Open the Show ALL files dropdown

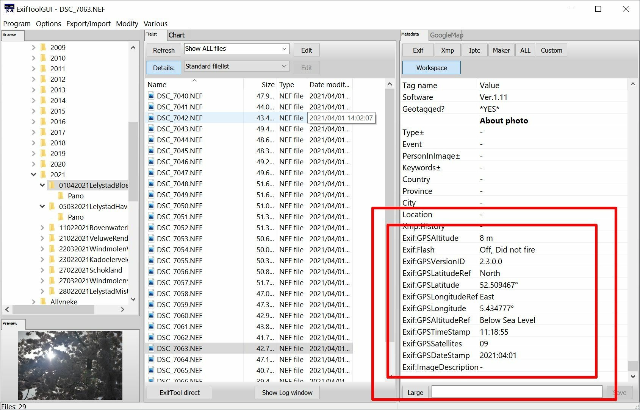coord(284,48)
